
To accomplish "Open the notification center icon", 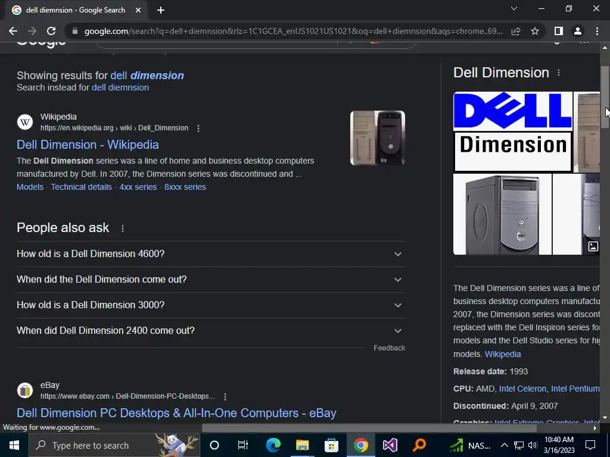I will point(590,445).
